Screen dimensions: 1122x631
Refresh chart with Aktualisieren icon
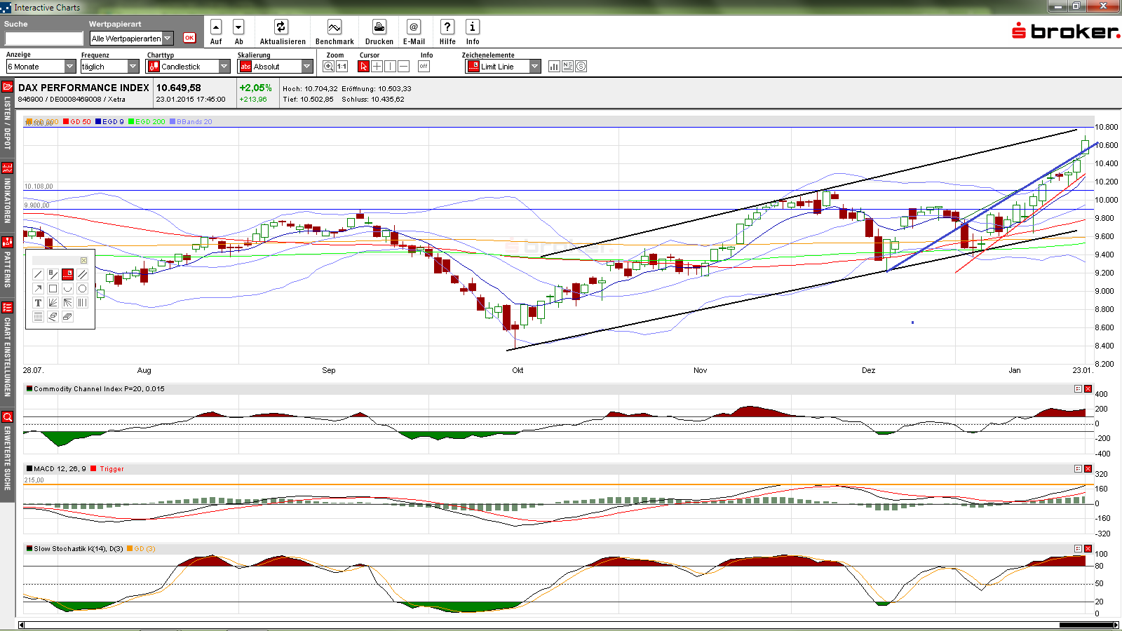281,27
